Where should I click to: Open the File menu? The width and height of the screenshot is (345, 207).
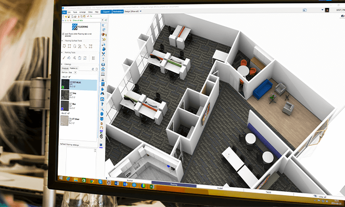64,12
